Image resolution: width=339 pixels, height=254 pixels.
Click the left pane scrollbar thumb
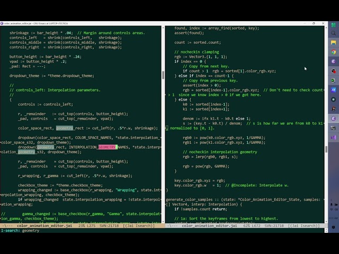[163, 75]
